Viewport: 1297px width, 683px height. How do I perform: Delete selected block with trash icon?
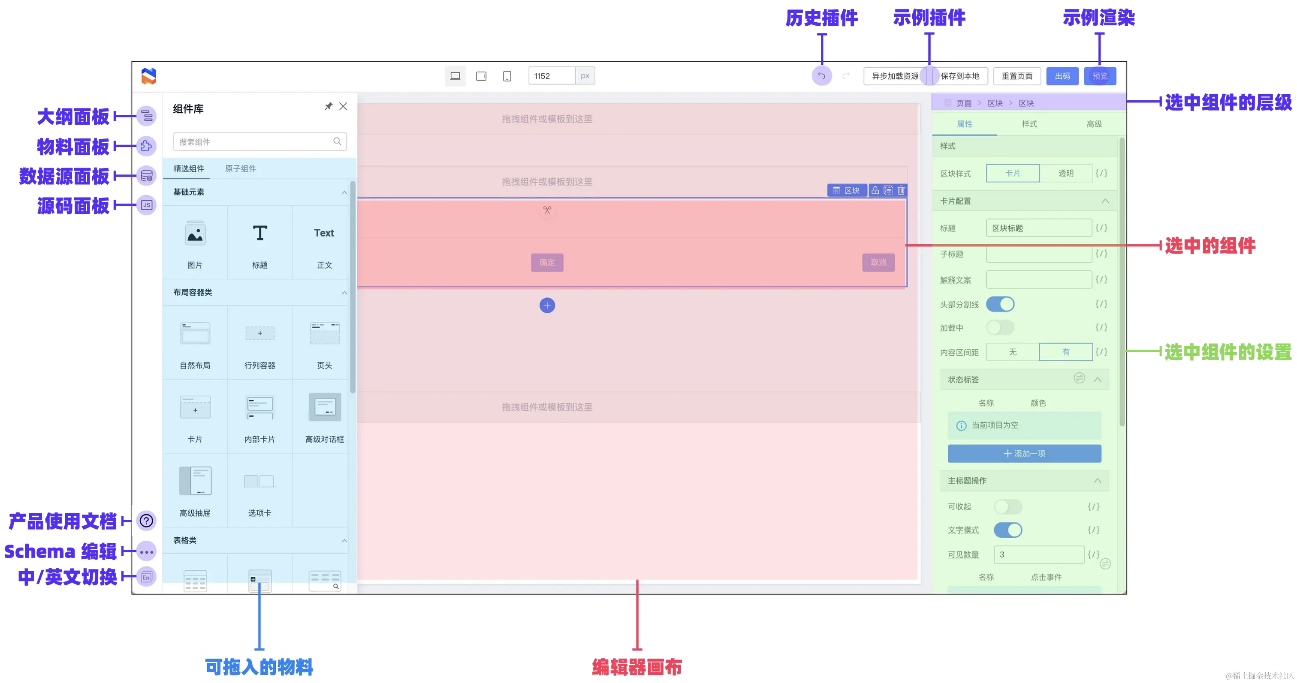(x=901, y=190)
